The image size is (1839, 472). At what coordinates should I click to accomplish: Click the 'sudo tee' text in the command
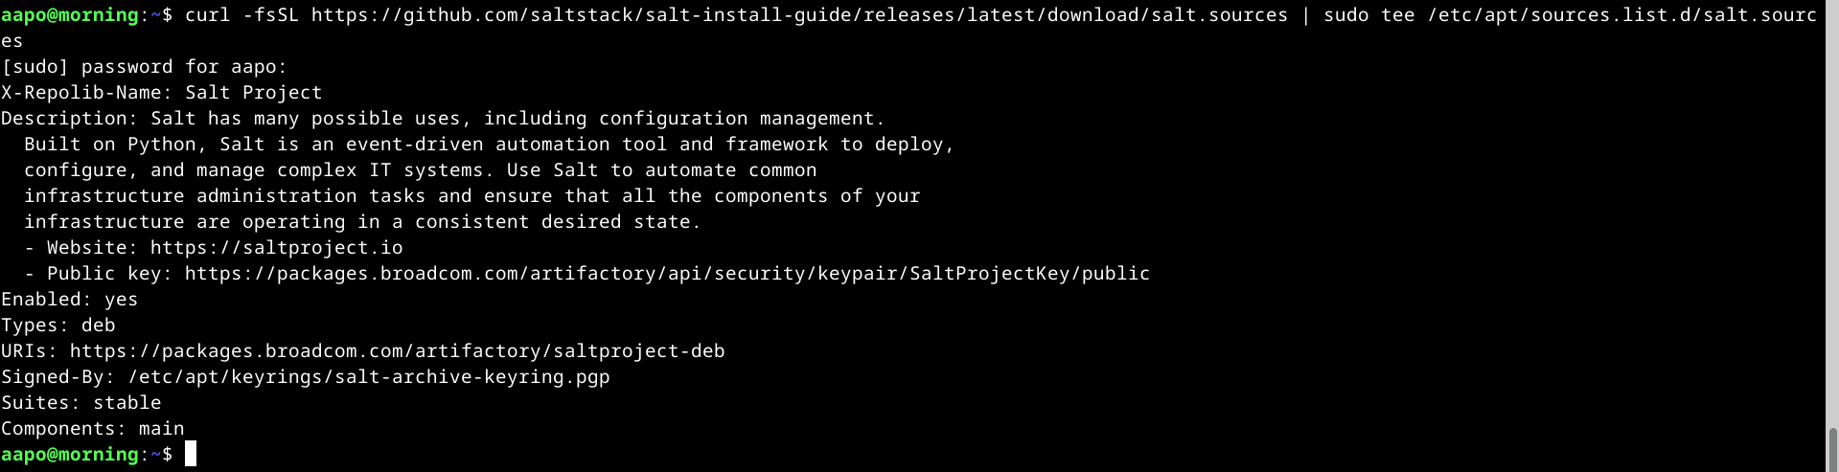point(1368,15)
